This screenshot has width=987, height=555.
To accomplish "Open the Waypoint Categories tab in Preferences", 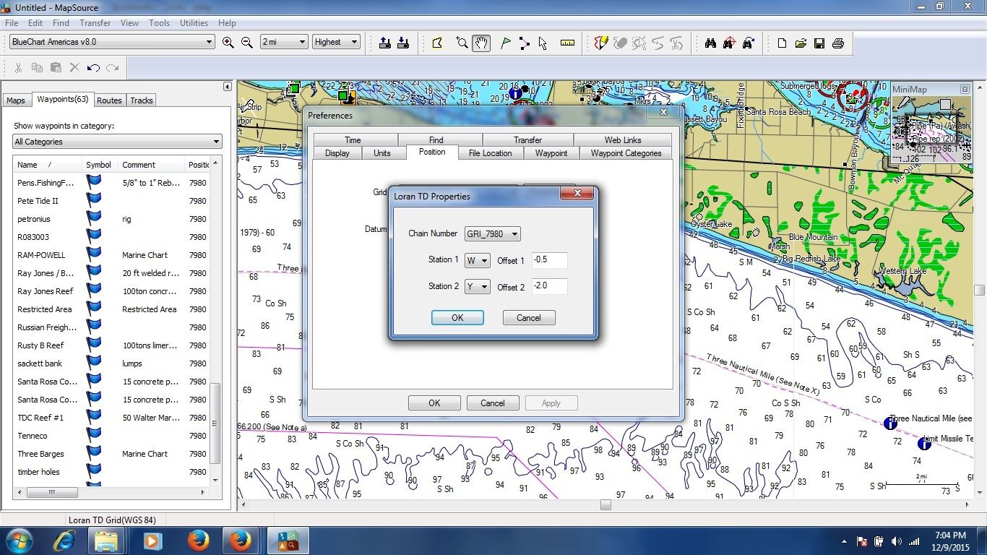I will pyautogui.click(x=625, y=152).
